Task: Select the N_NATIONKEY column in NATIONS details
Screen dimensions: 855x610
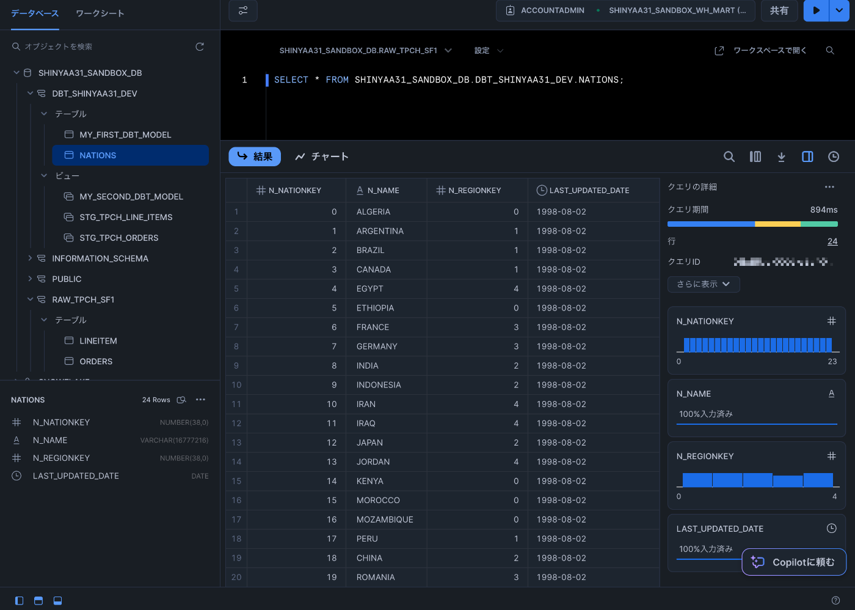Action: [x=110, y=422]
